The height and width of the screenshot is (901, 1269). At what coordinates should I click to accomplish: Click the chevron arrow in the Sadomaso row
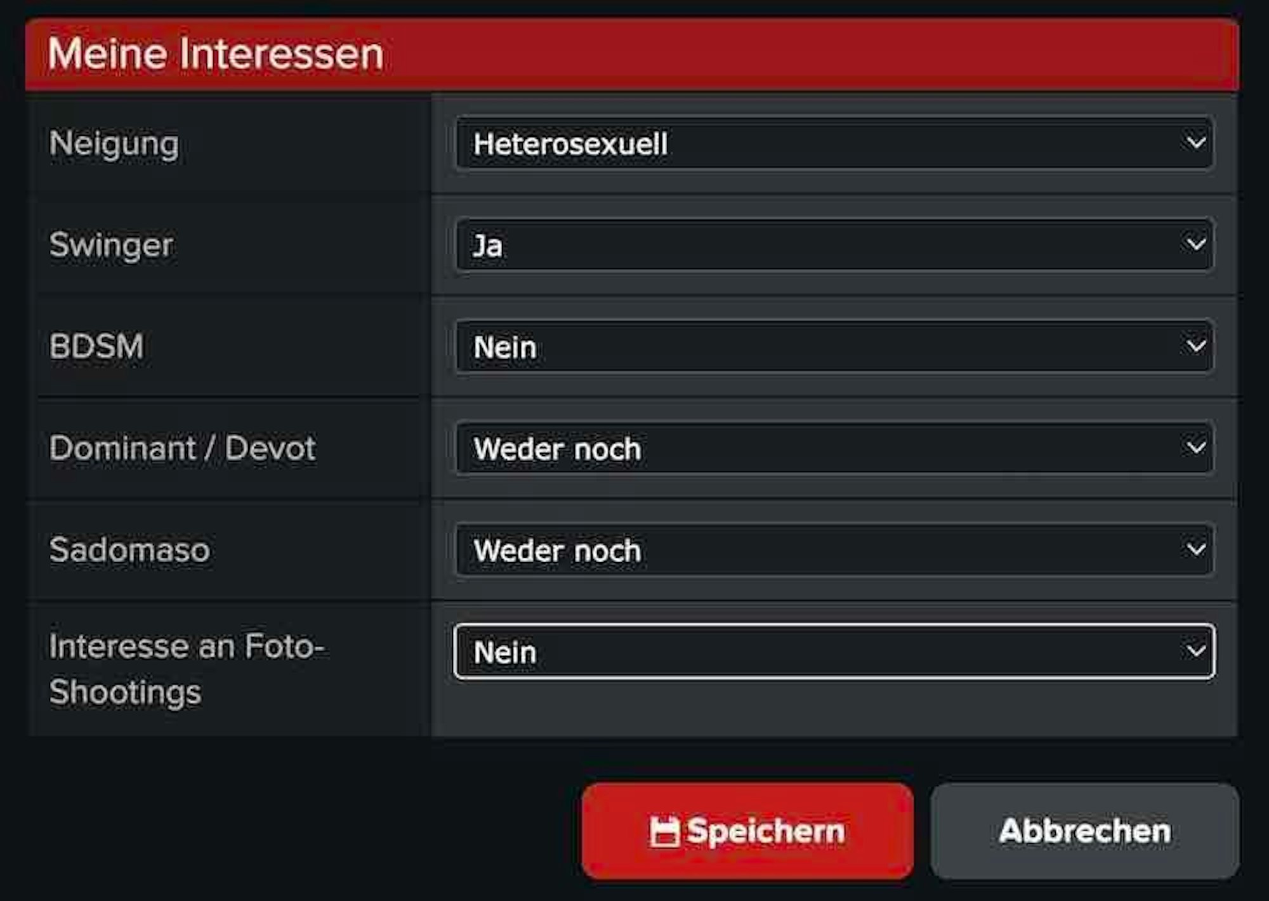(1195, 549)
